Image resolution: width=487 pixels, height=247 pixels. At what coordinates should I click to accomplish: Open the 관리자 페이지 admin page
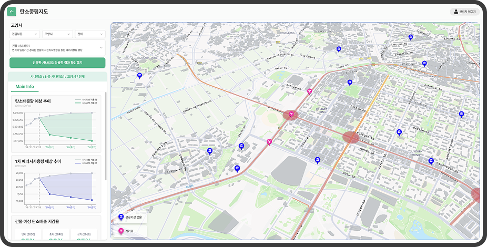[x=465, y=12]
